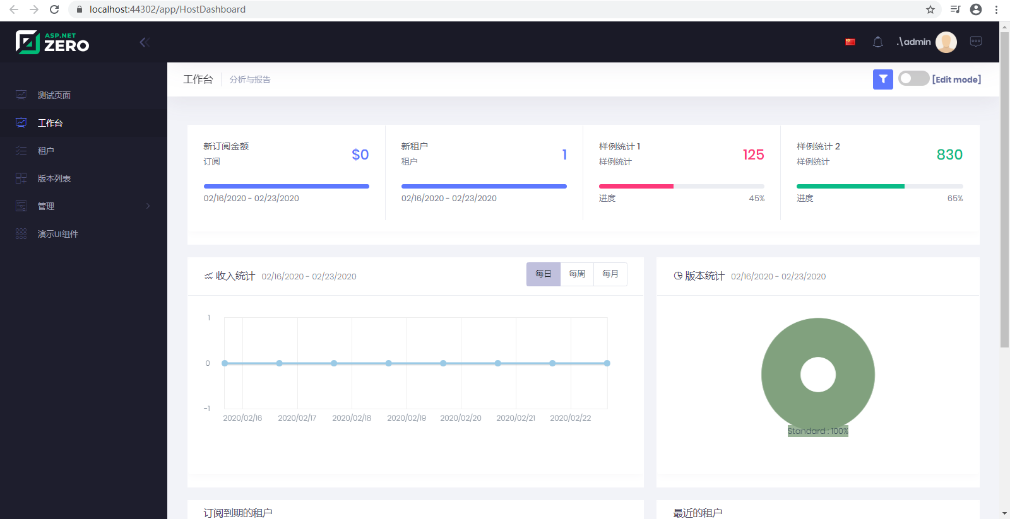Click the 样例统计 2 green progress bar
The width and height of the screenshot is (1010, 519).
(x=850, y=187)
